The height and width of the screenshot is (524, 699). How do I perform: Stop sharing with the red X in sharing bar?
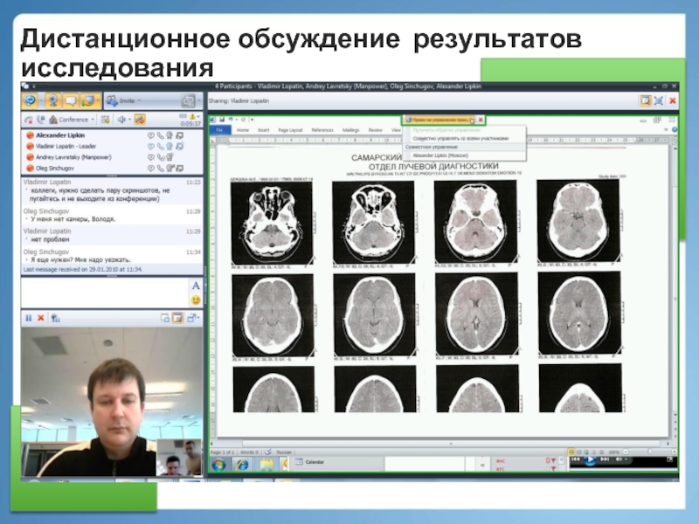(x=673, y=100)
